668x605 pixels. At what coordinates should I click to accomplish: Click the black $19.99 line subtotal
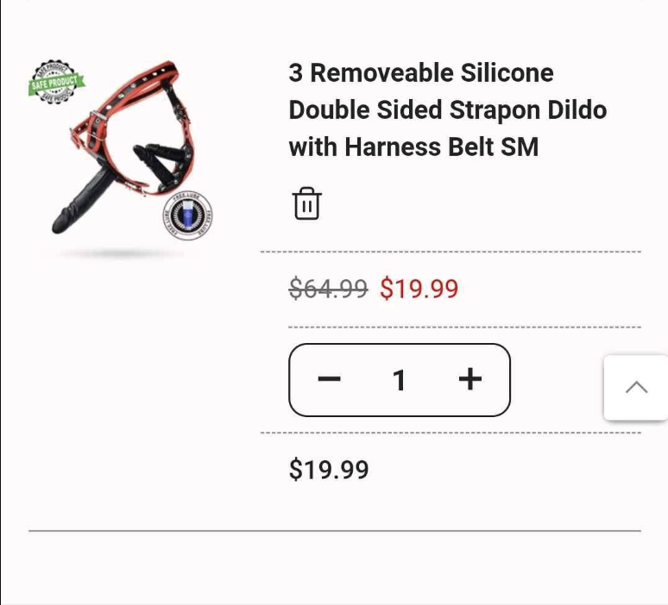[329, 470]
